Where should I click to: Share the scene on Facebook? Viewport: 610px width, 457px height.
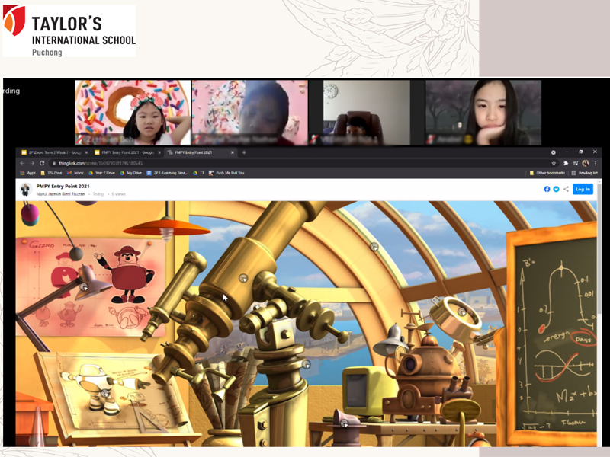click(547, 189)
